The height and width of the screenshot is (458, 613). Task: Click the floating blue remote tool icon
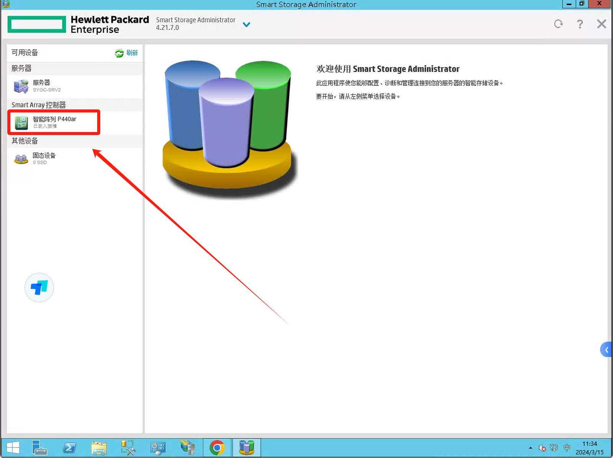pos(39,287)
